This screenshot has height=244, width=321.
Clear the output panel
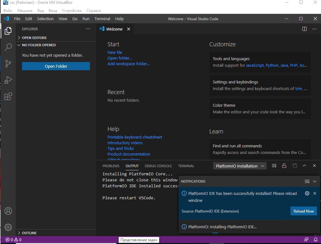(x=274, y=166)
